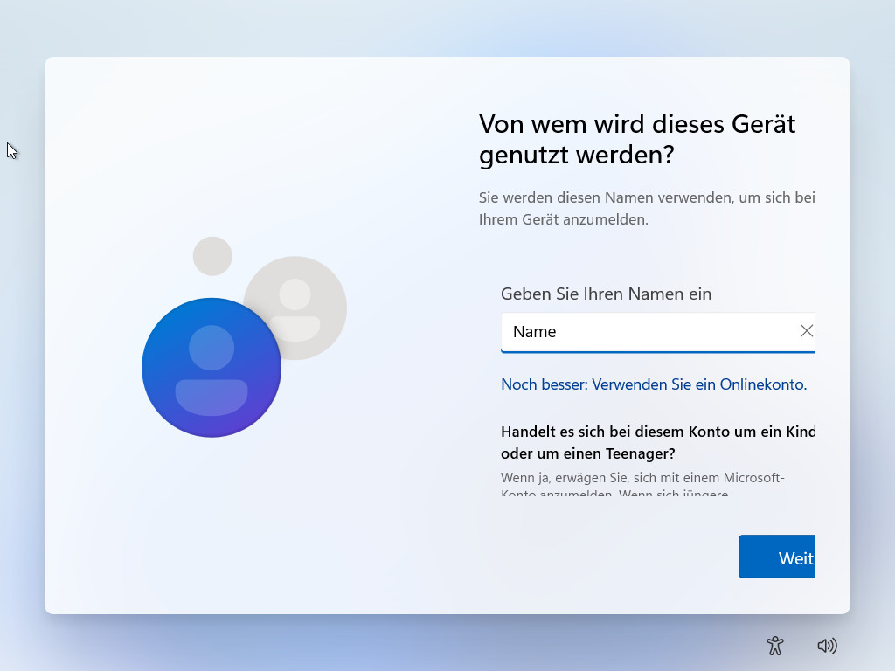Click the heading 'Von wem wird dieses Gerät genutzt'
895x671 pixels.
[636, 140]
